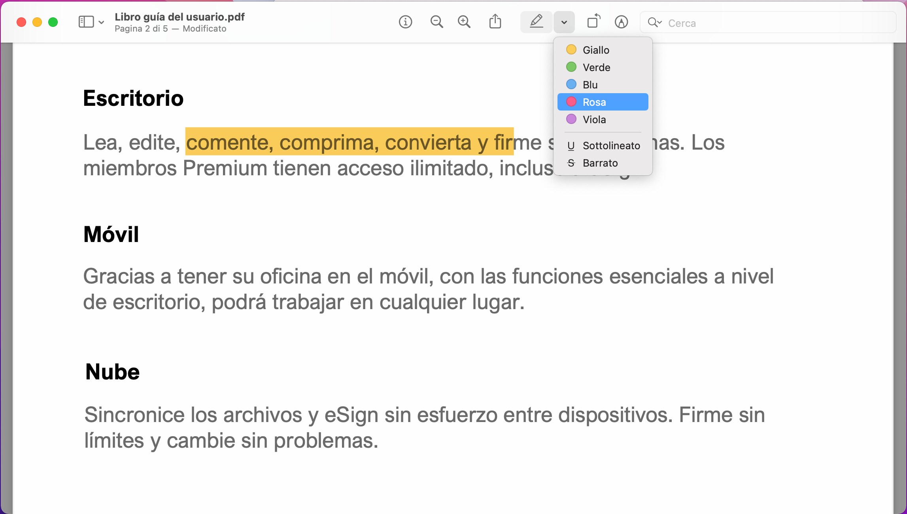The height and width of the screenshot is (514, 907).
Task: Choose Giallo highlight color
Action: (603, 50)
